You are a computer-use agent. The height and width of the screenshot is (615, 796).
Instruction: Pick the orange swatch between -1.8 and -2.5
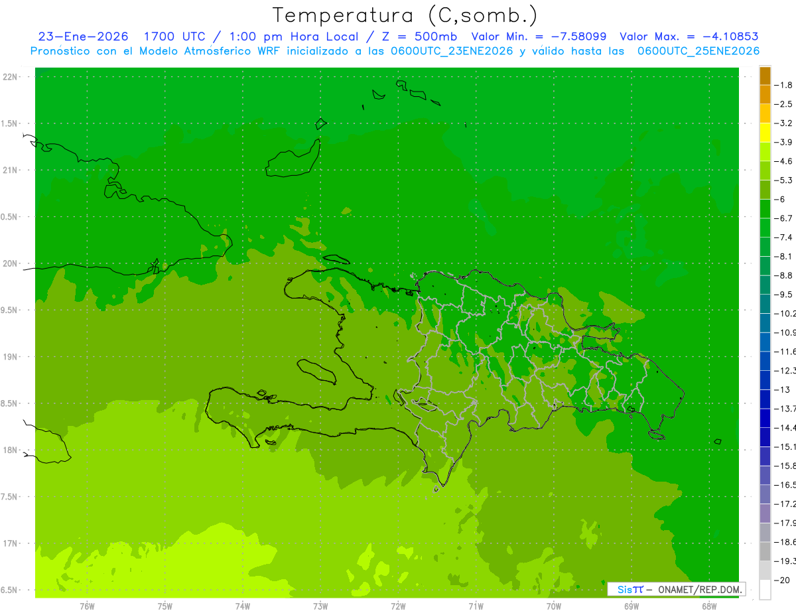pos(765,95)
